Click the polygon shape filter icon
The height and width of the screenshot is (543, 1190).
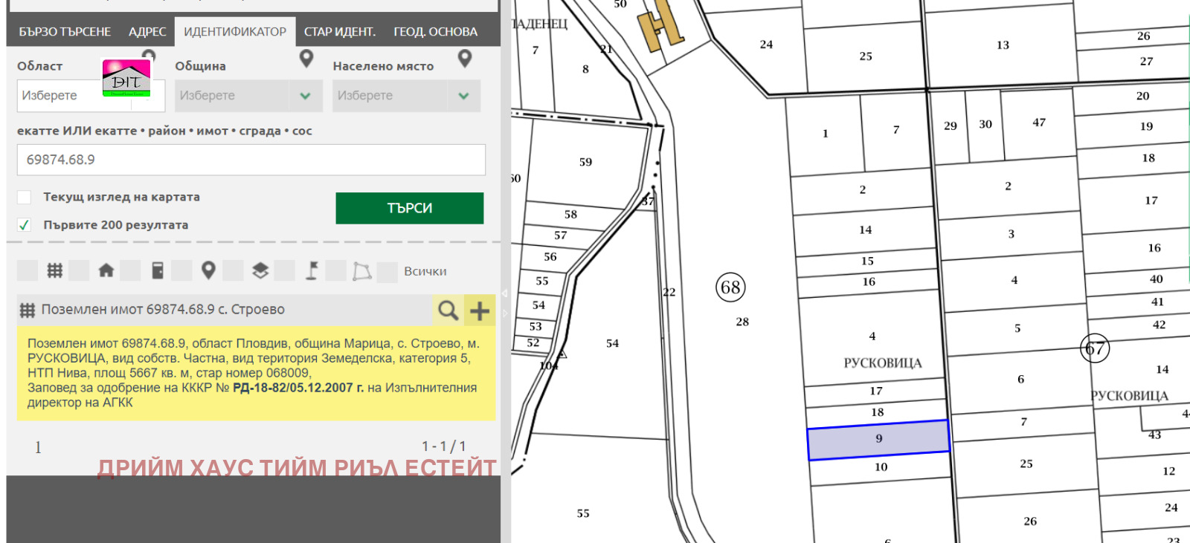[362, 271]
